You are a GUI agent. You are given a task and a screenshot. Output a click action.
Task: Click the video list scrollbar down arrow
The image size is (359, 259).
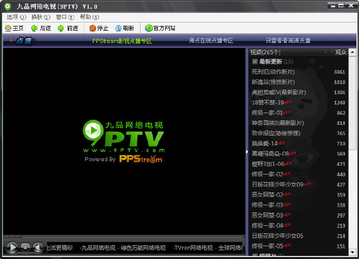click(x=353, y=252)
